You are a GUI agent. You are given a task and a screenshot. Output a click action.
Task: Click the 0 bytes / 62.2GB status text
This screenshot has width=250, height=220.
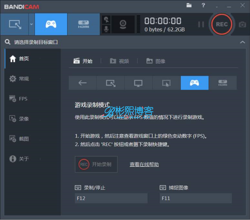(165, 29)
